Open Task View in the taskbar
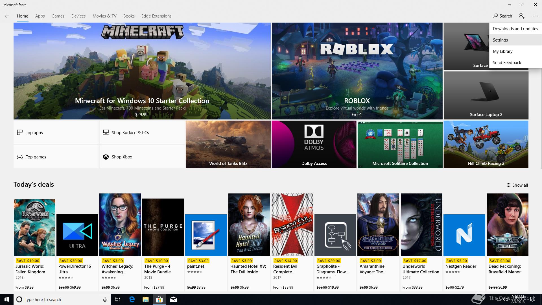 tap(117, 299)
